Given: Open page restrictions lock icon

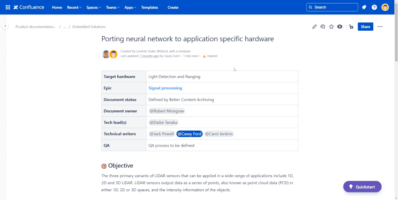Looking at the screenshot, I should coord(351,27).
